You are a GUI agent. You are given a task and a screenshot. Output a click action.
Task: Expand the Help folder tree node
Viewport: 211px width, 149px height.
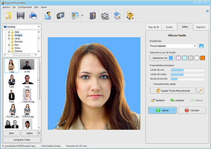point(9,32)
